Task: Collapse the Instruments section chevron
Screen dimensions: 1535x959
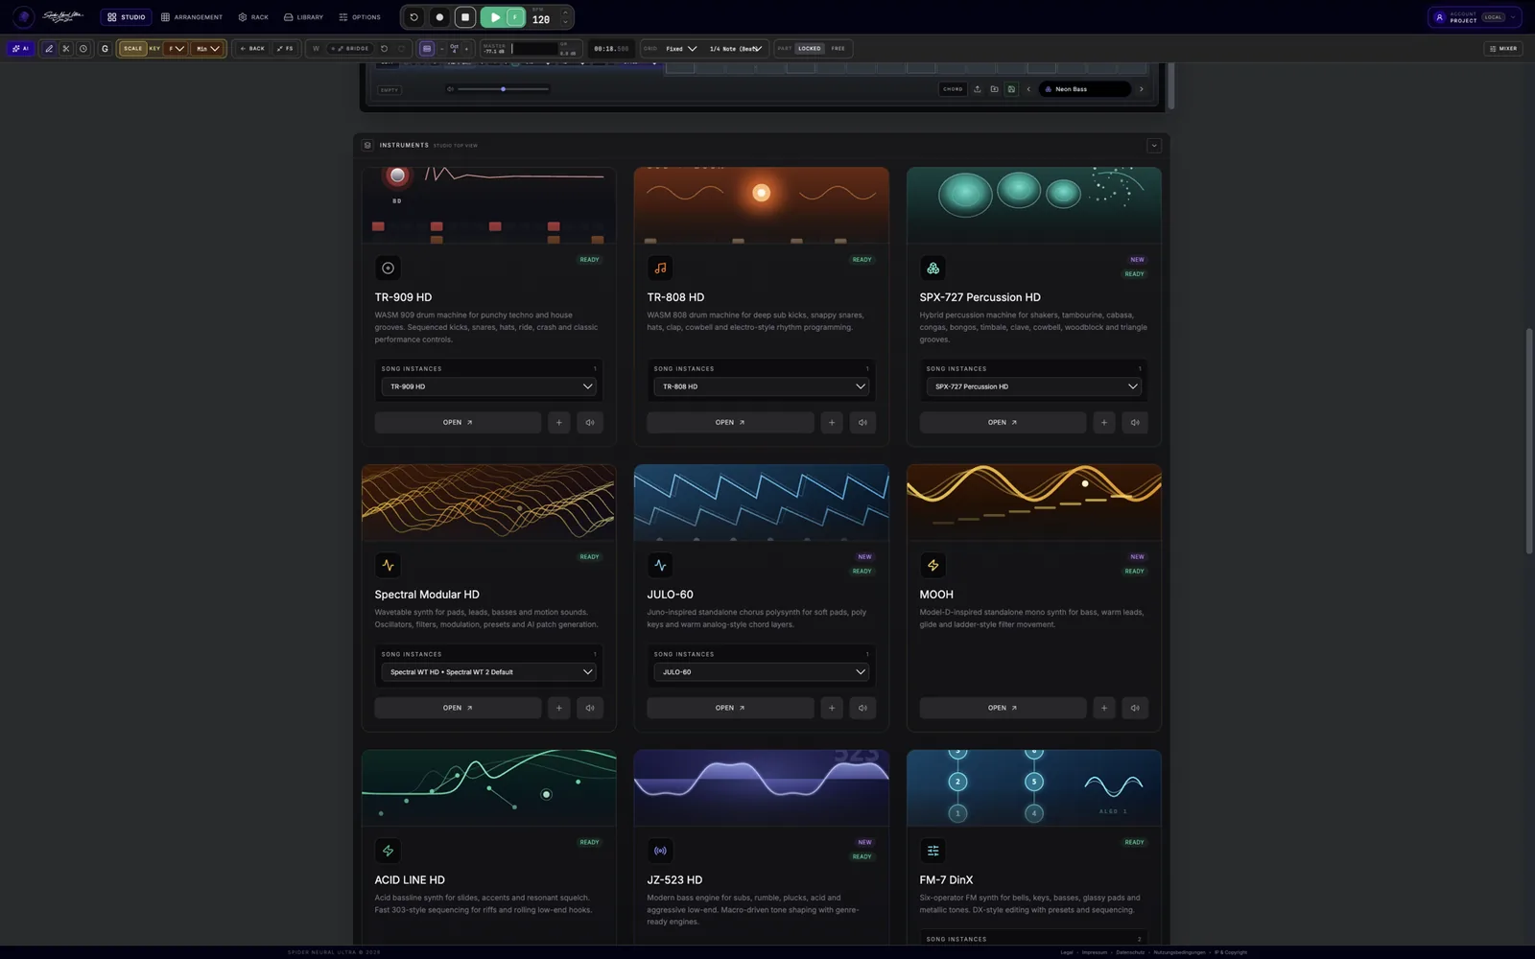Action: tap(1154, 146)
